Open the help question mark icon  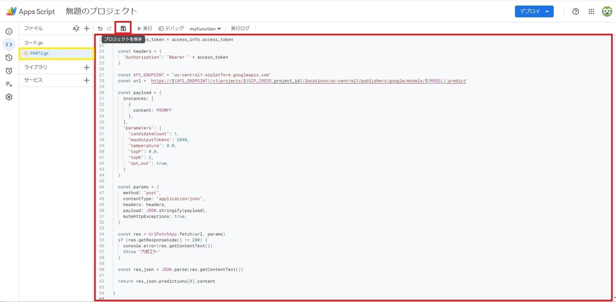point(575,12)
